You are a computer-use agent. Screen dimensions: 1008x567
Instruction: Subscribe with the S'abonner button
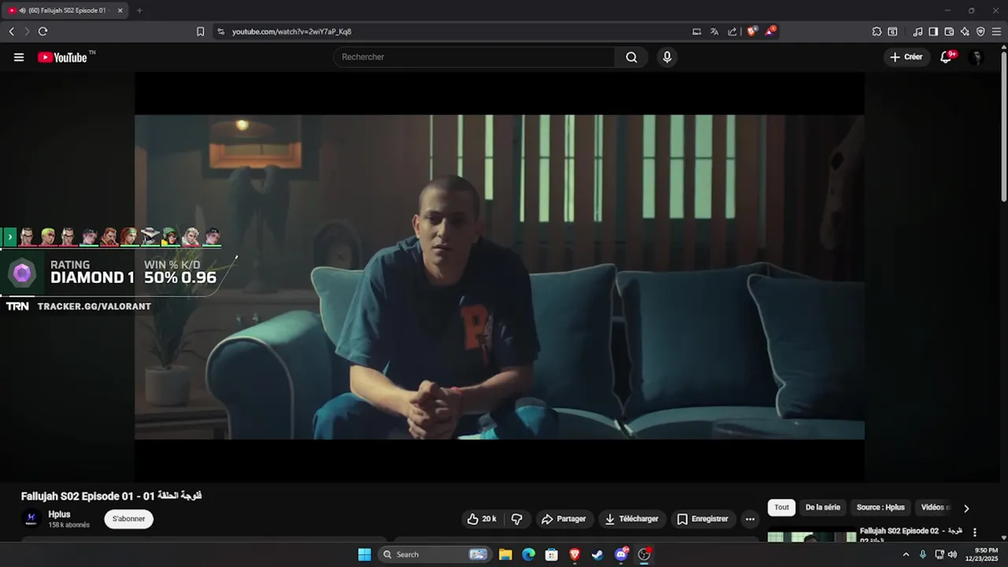pos(129,519)
